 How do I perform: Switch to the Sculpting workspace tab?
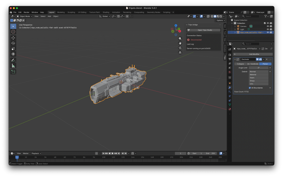pyautogui.click(x=71, y=13)
